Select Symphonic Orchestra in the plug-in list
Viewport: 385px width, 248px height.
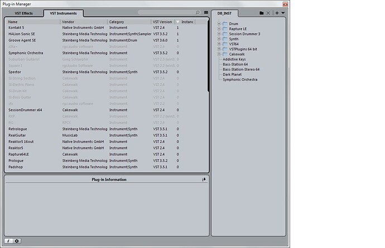106,53
